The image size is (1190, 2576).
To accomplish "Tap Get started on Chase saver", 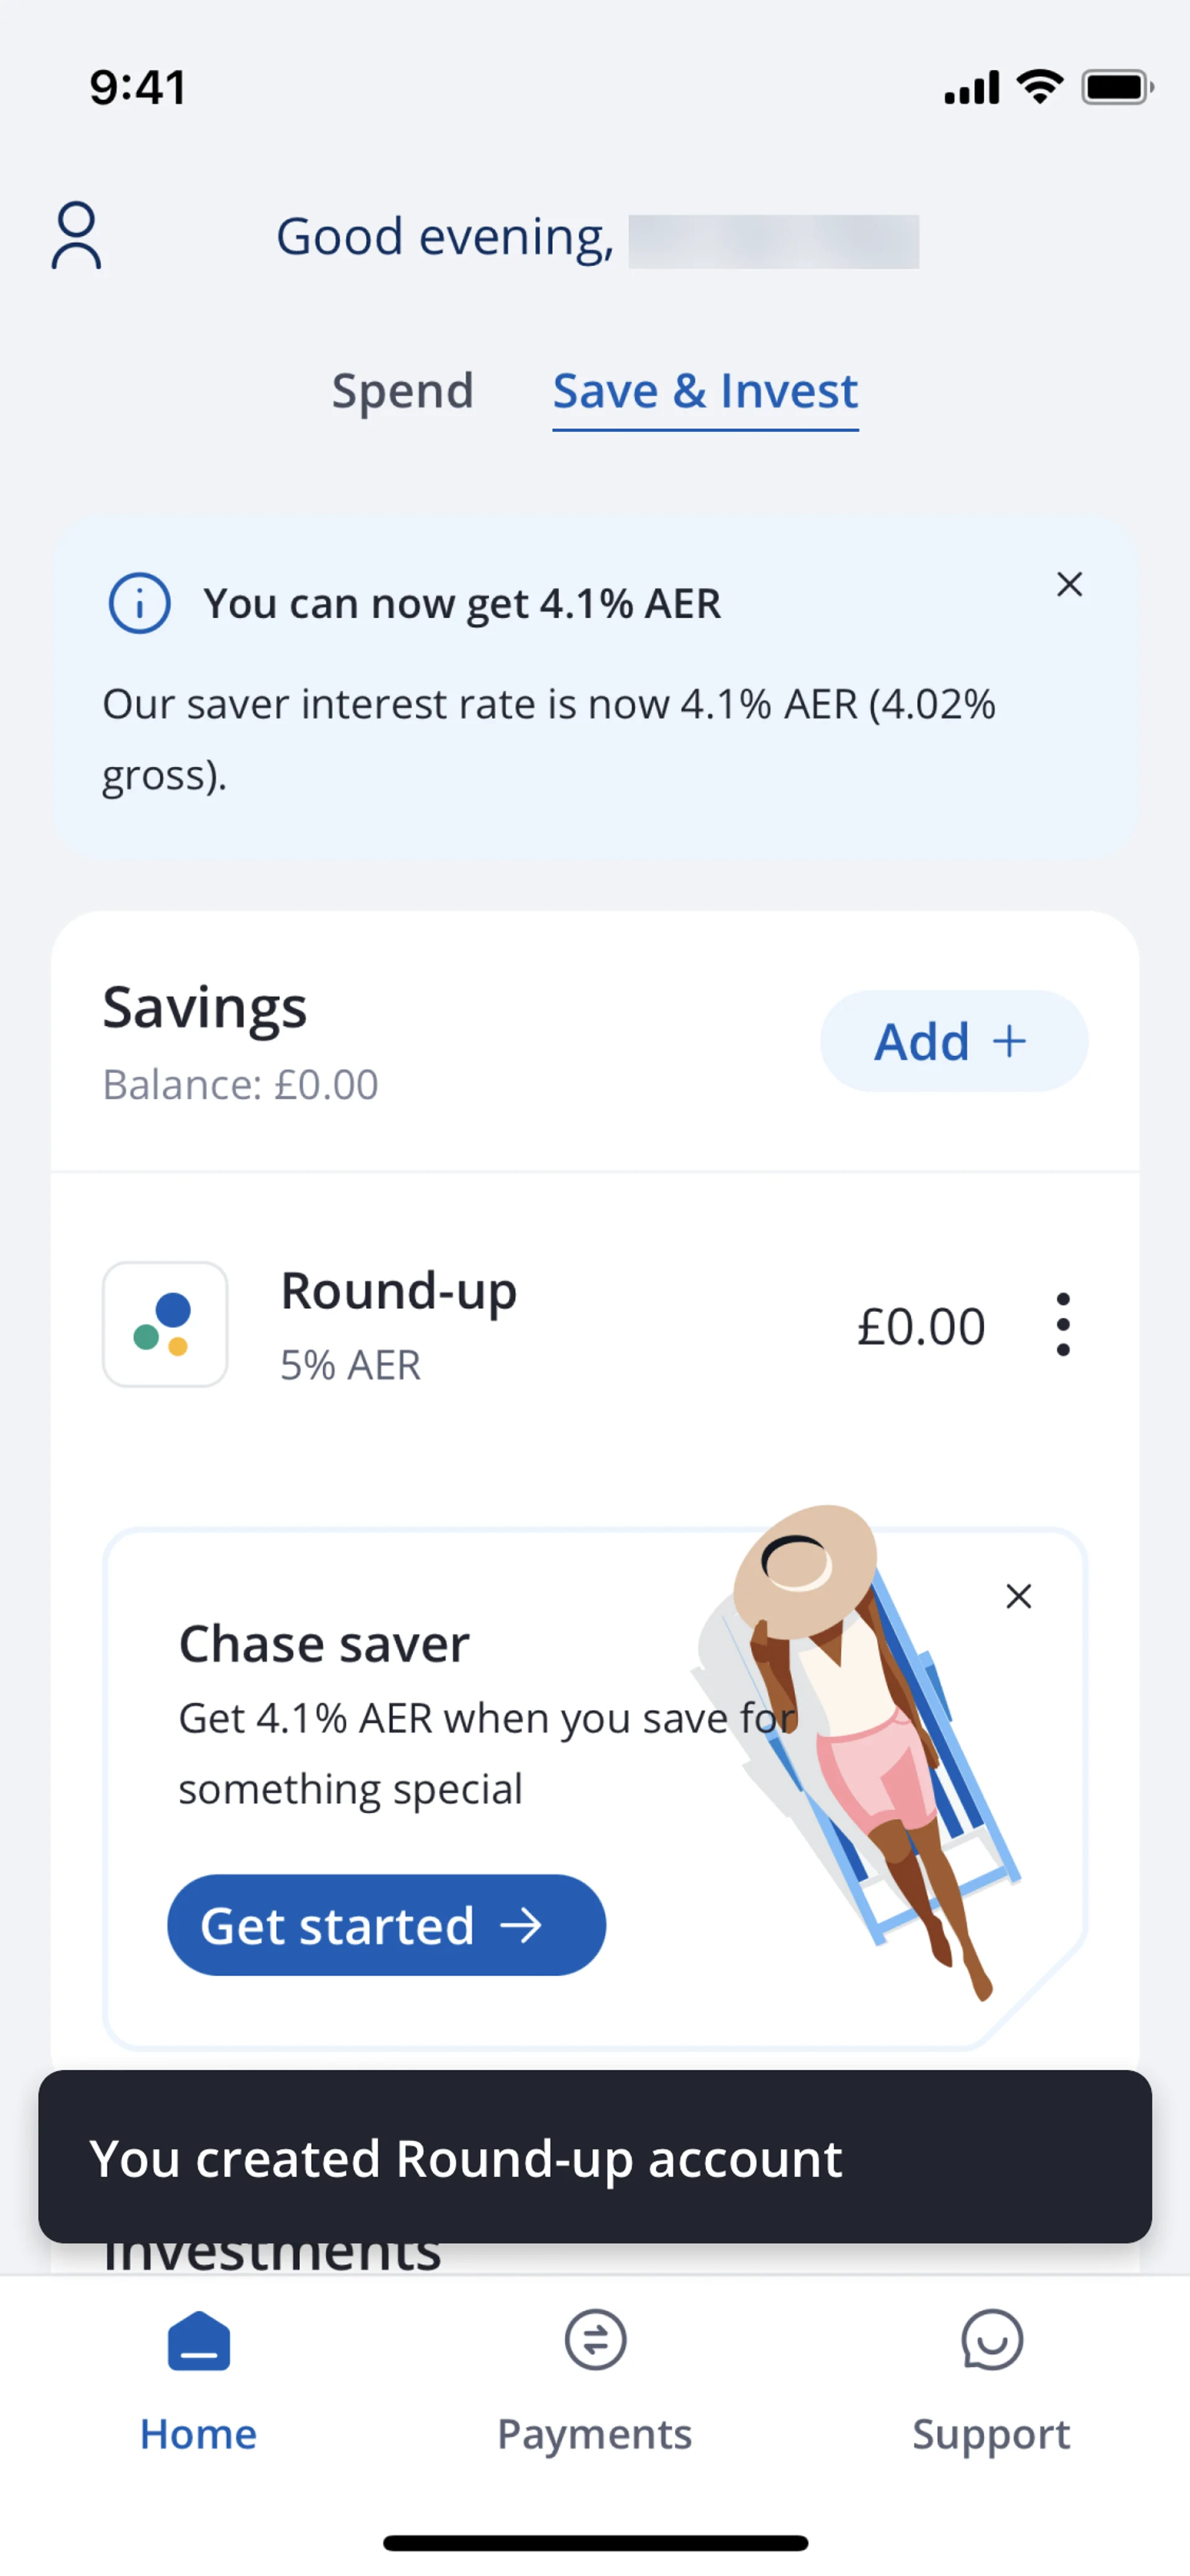I will click(386, 1925).
